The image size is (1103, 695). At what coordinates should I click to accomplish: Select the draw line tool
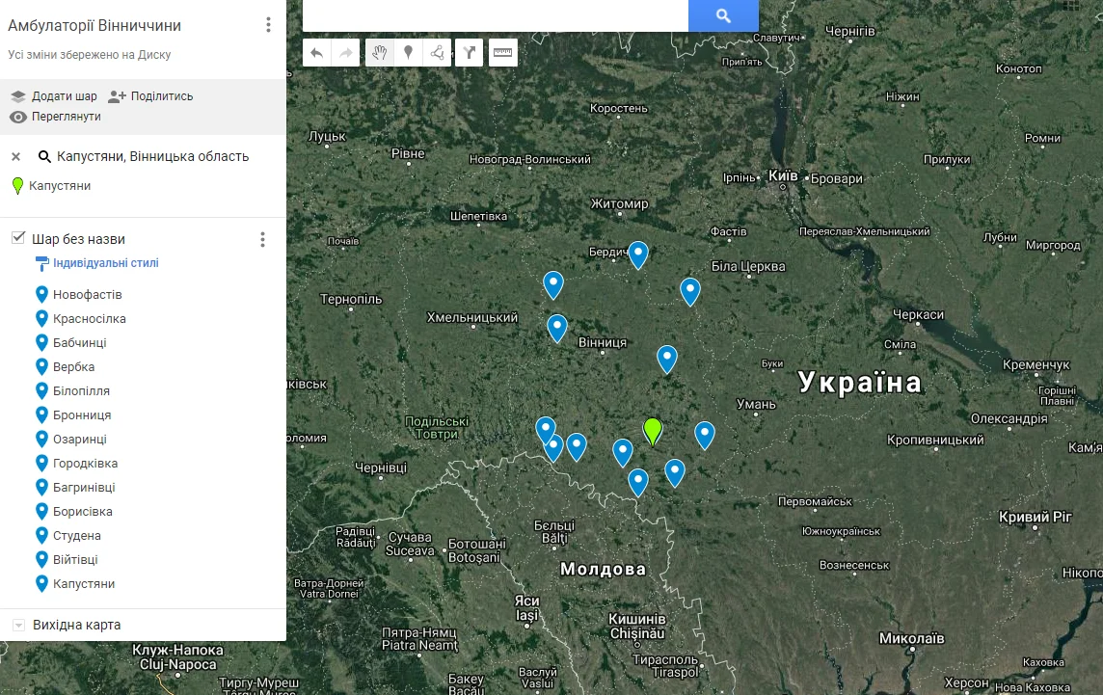click(437, 53)
